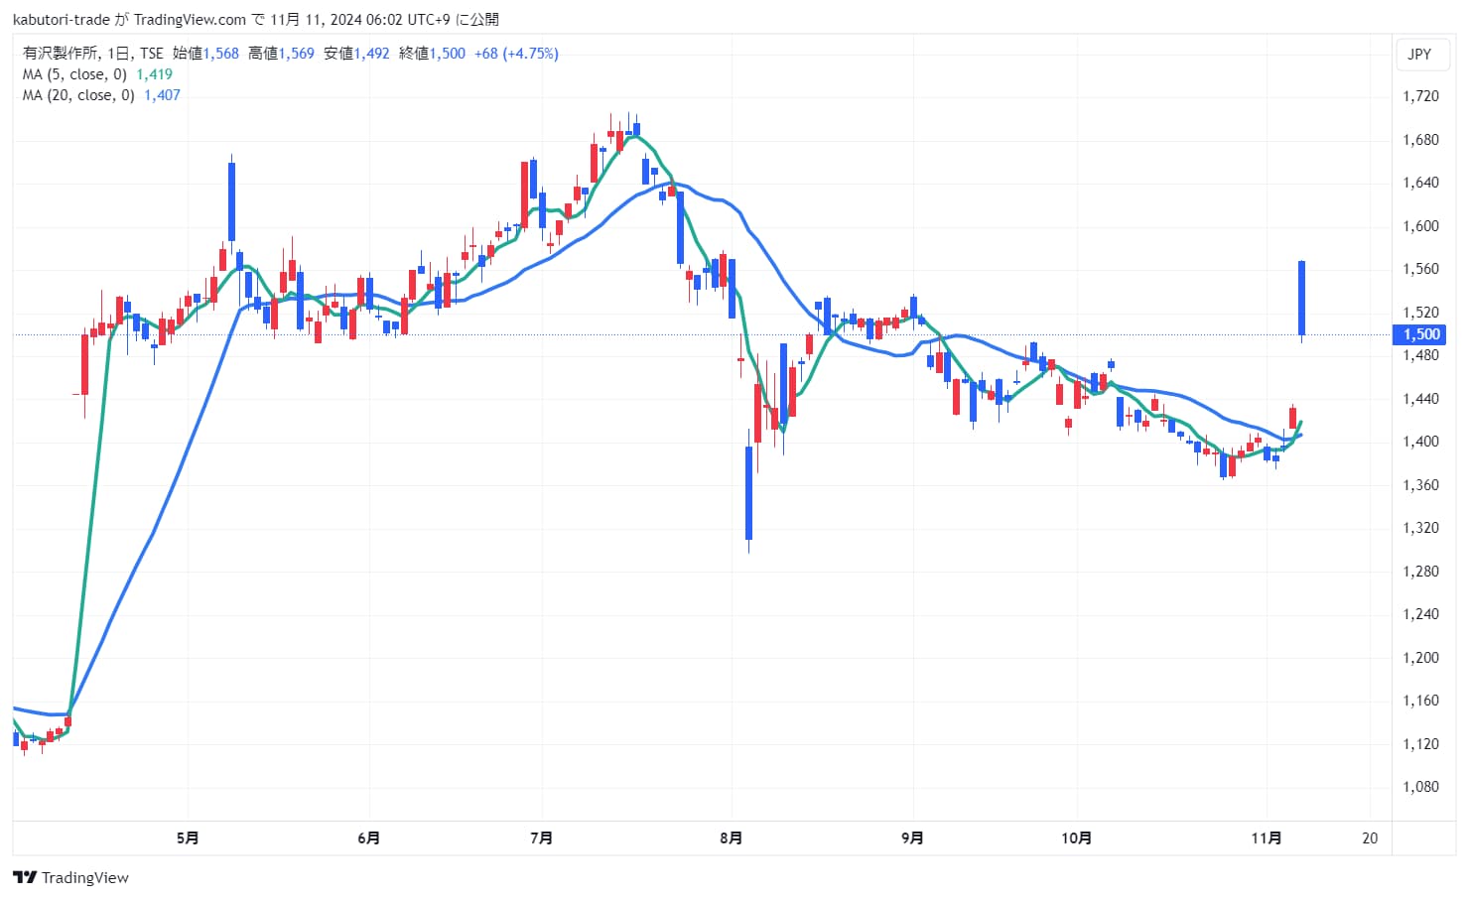Click the 1,720 price axis label

[1420, 96]
